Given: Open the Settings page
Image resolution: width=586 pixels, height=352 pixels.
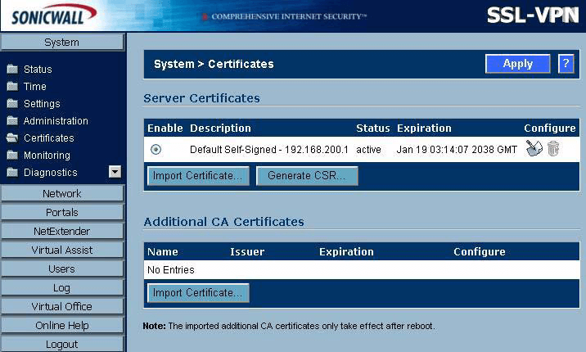Looking at the screenshot, I should (x=42, y=103).
